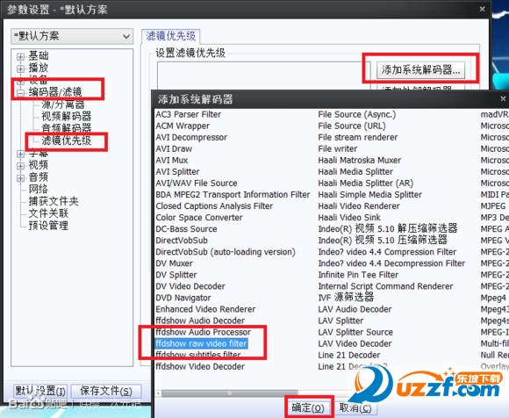Close the 添加系统解码器 dialog
The width and height of the screenshot is (509, 418).
503,98
